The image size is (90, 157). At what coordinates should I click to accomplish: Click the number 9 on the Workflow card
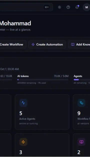tap(79, 113)
